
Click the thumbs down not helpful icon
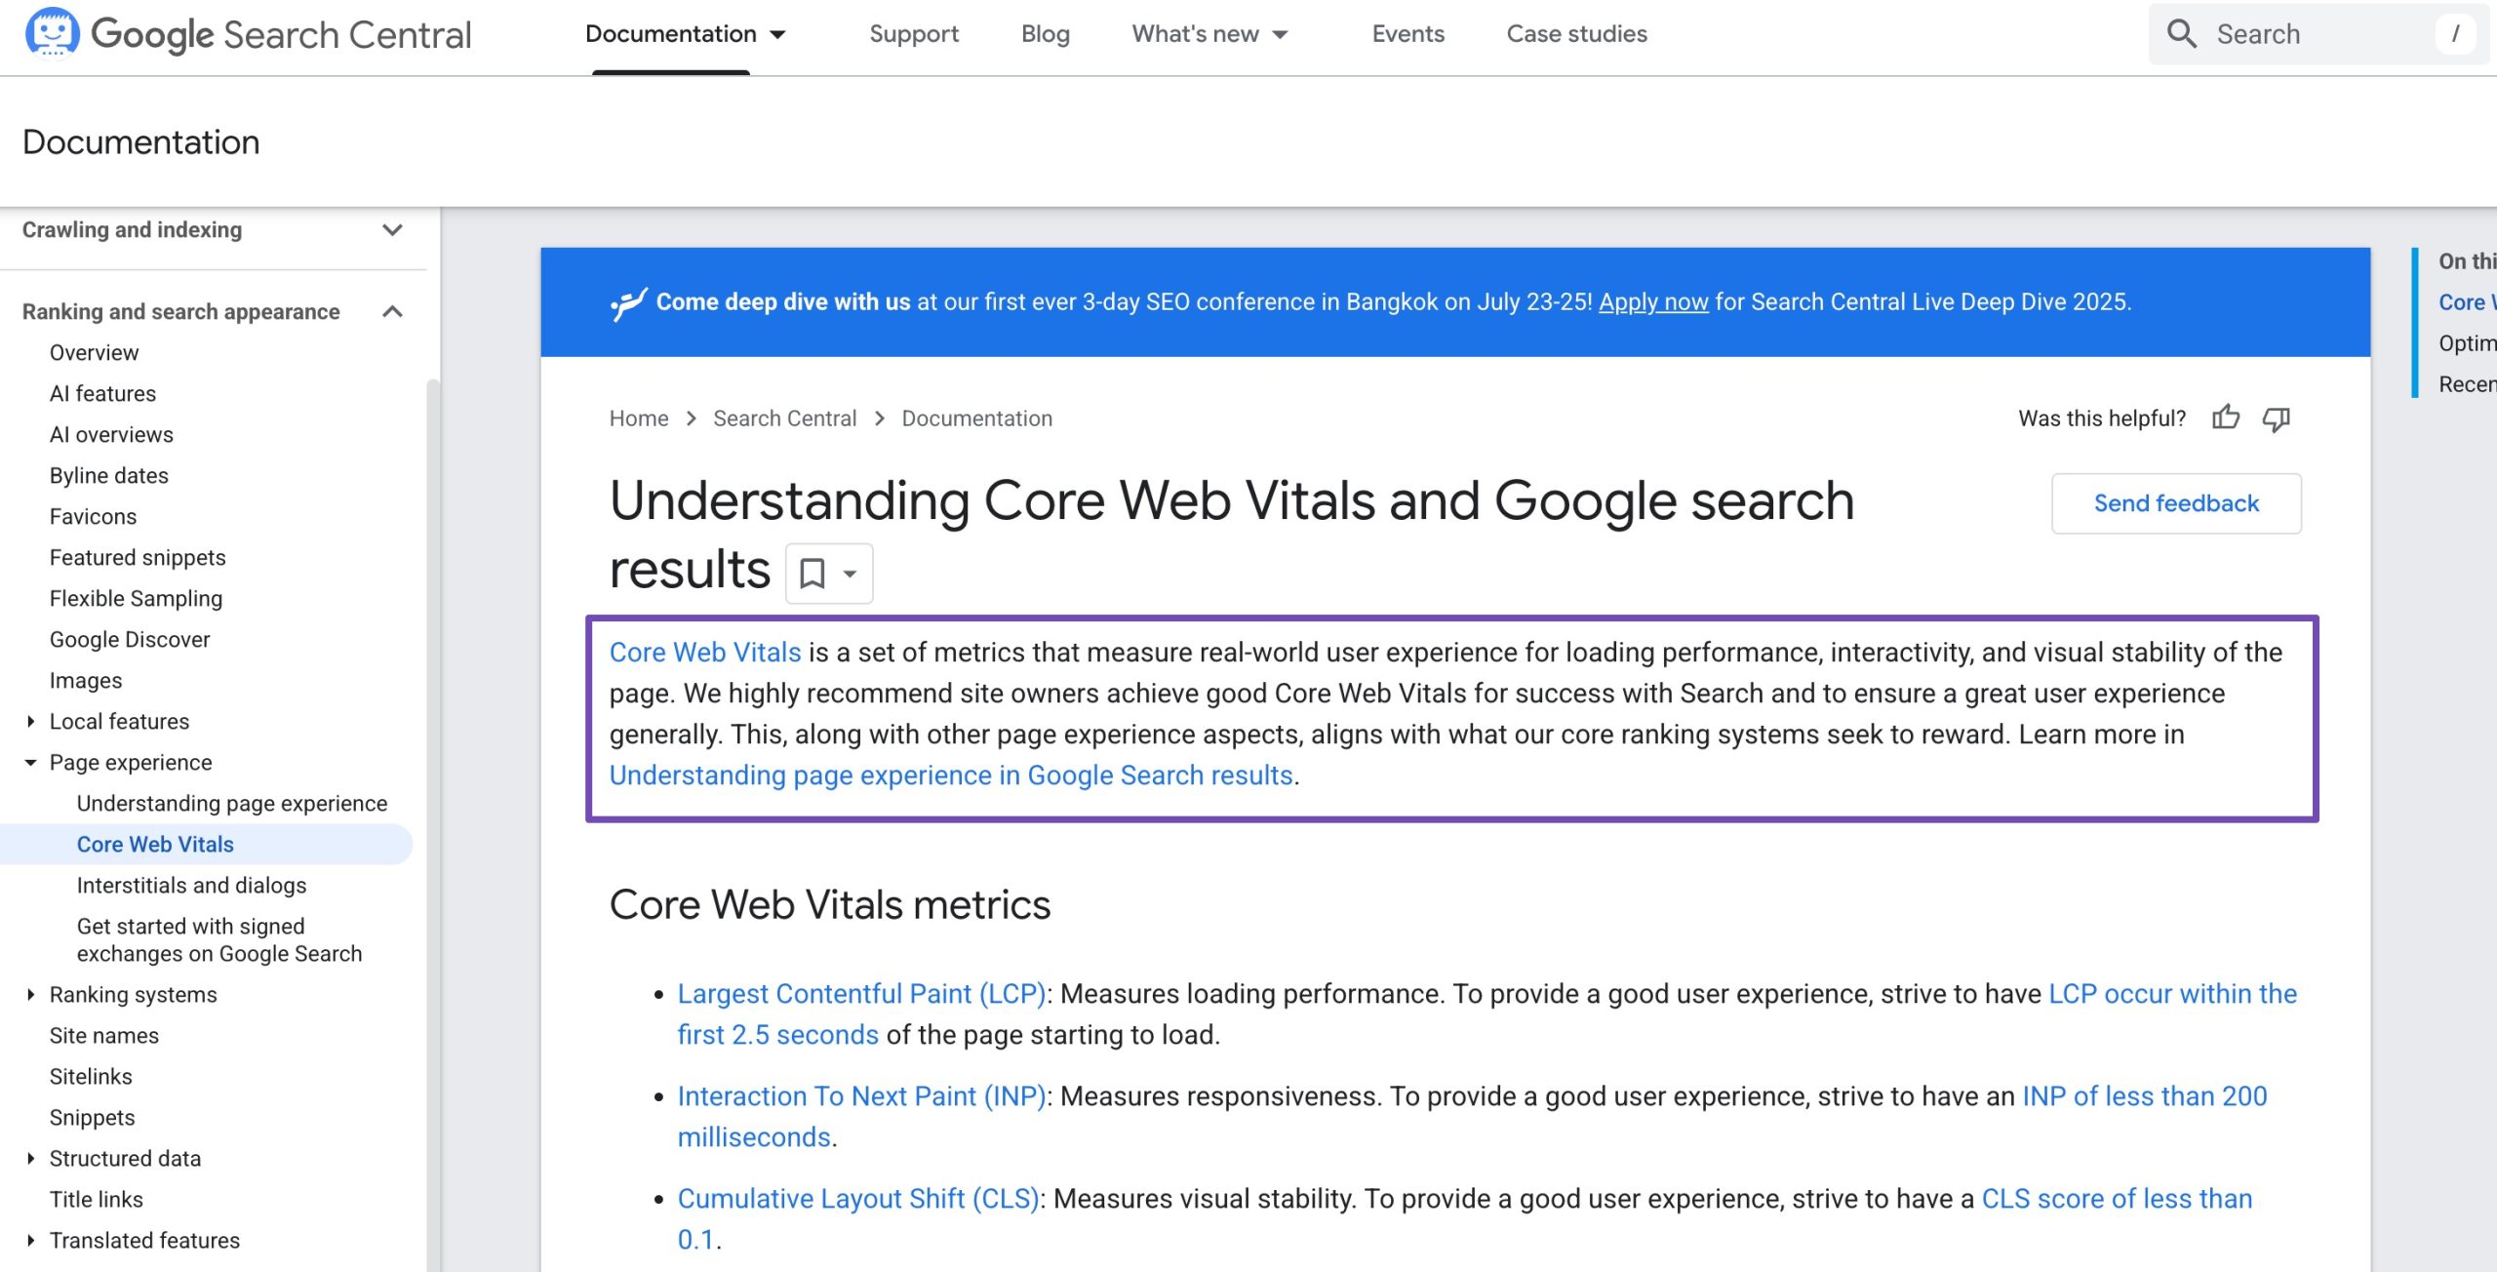pyautogui.click(x=2277, y=418)
